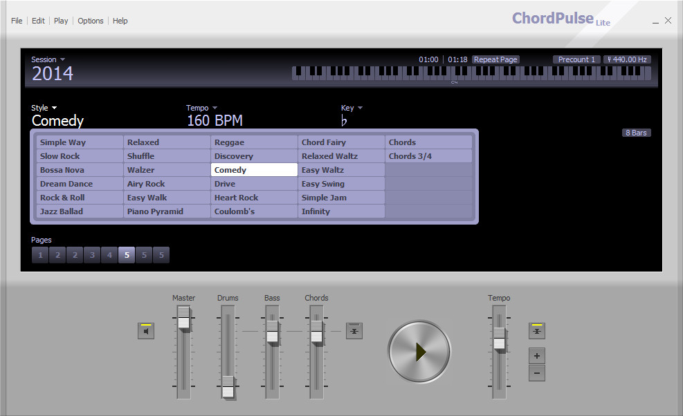Click the flat key symbol value
The width and height of the screenshot is (683, 416).
point(344,120)
